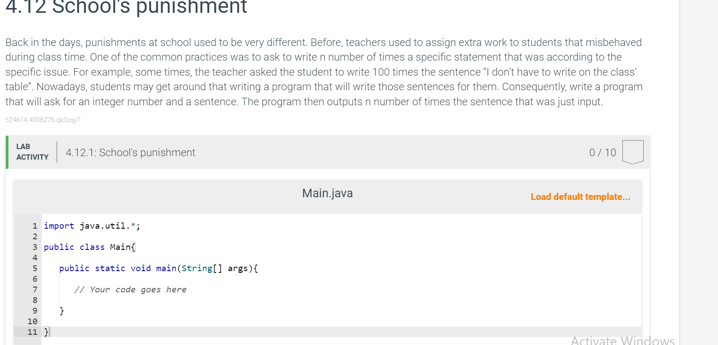Click the activity ID text 524614.4006276.qx3zqy7
This screenshot has width=718, height=345.
point(42,119)
